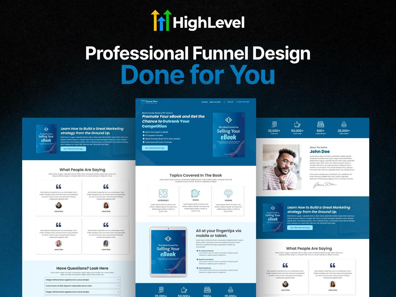The height and width of the screenshot is (297, 396).
Task: Click the 'Copies Sold' icon on right page
Action: (x=274, y=124)
